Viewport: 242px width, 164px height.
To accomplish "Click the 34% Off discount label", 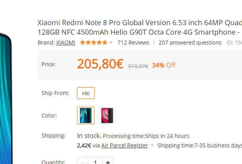I will click(x=164, y=65).
